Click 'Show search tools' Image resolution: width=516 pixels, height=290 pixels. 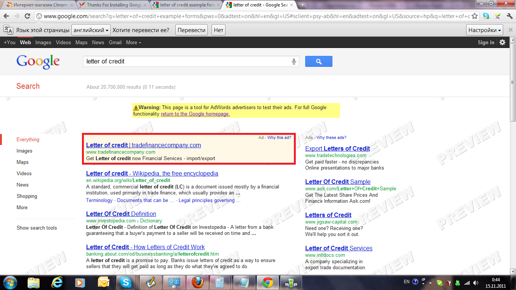coord(37,228)
